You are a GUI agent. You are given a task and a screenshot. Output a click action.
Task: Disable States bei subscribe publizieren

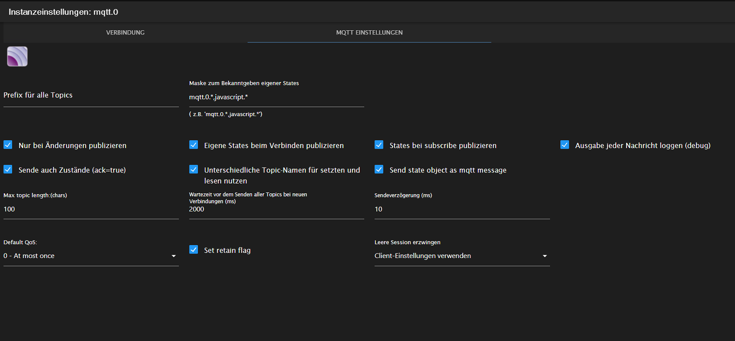click(x=379, y=145)
